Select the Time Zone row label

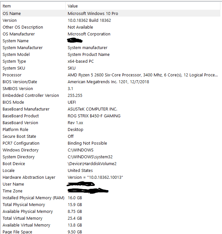(x=12, y=191)
